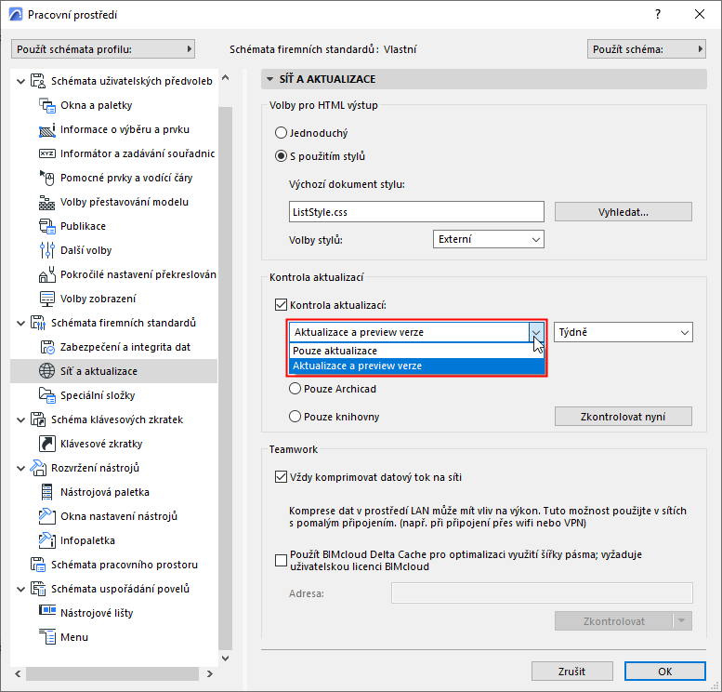722x692 pixels.
Task: Click the Infopaletka icon
Action: pyautogui.click(x=47, y=540)
